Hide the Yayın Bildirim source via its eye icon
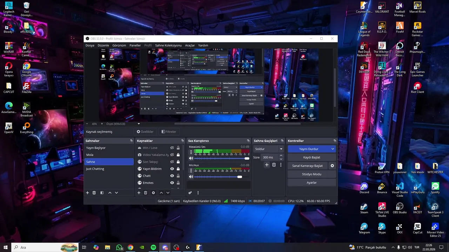The image size is (449, 252). pyautogui.click(x=172, y=169)
